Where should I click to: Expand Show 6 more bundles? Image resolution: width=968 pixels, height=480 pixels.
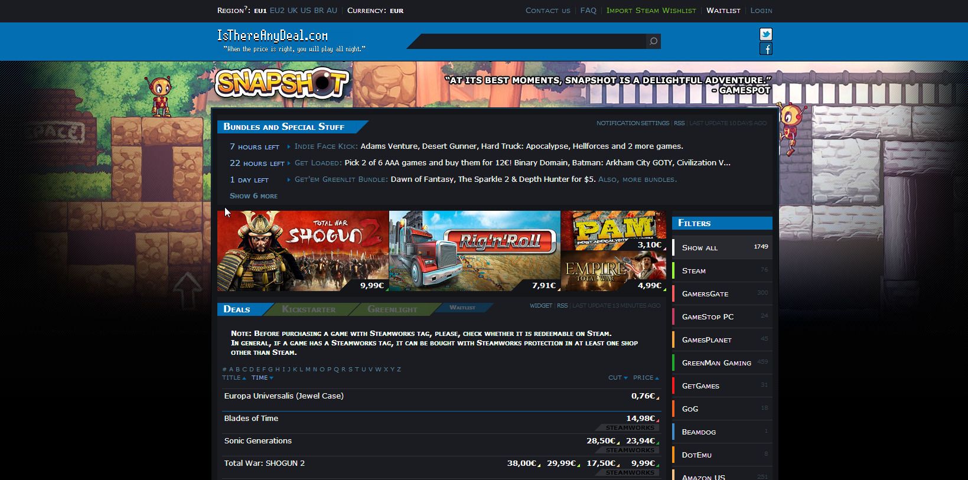pyautogui.click(x=253, y=196)
